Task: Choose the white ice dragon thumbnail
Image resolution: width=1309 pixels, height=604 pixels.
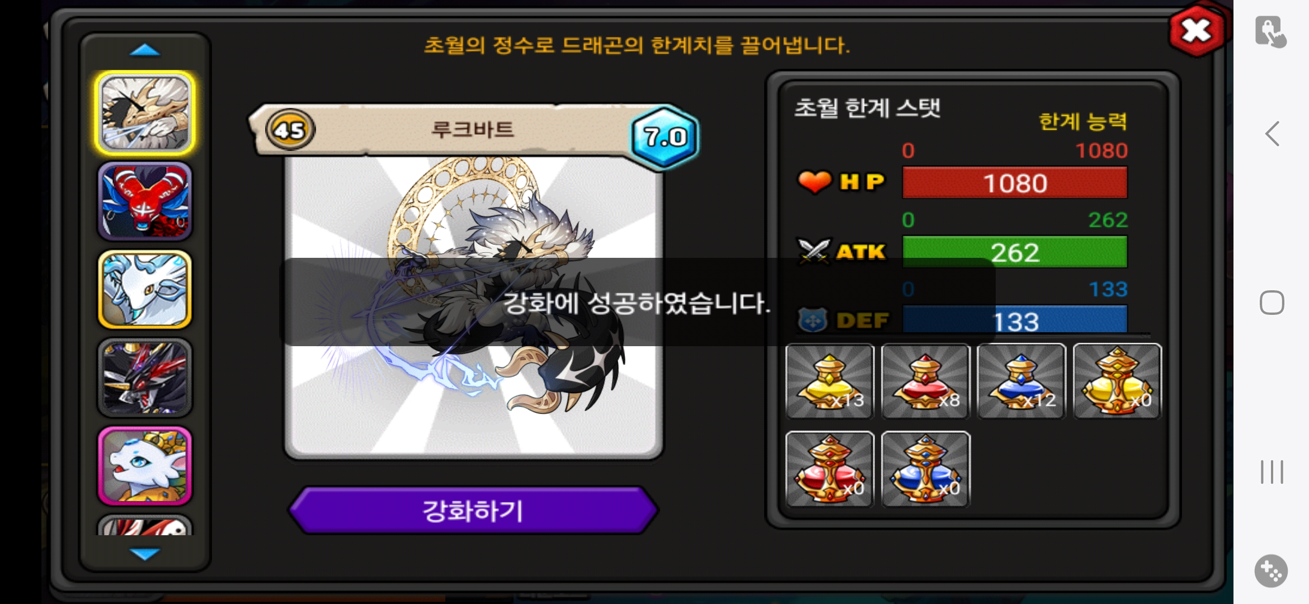Action: coord(145,289)
